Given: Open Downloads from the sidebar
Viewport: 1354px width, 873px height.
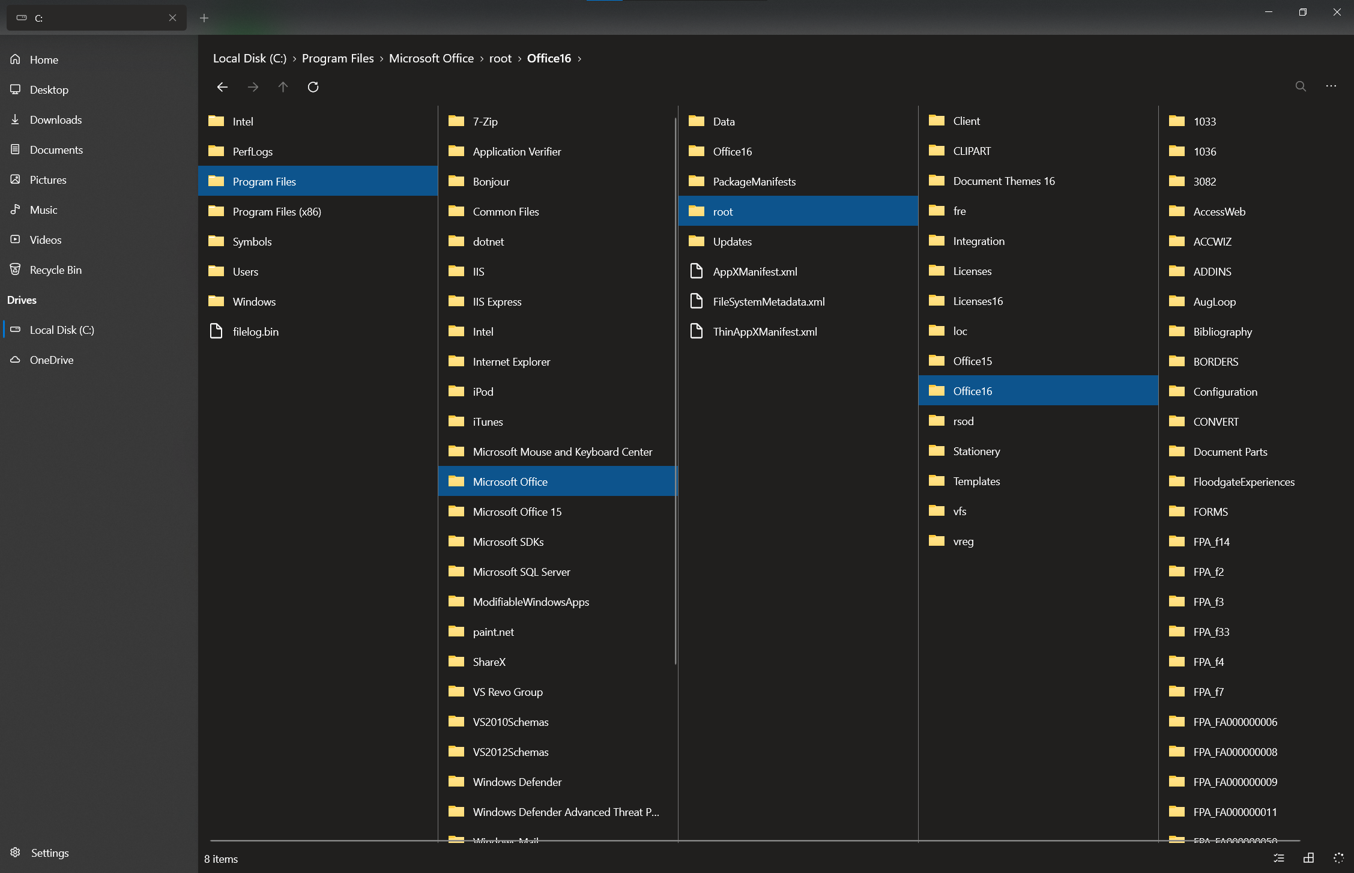Looking at the screenshot, I should pos(99,119).
